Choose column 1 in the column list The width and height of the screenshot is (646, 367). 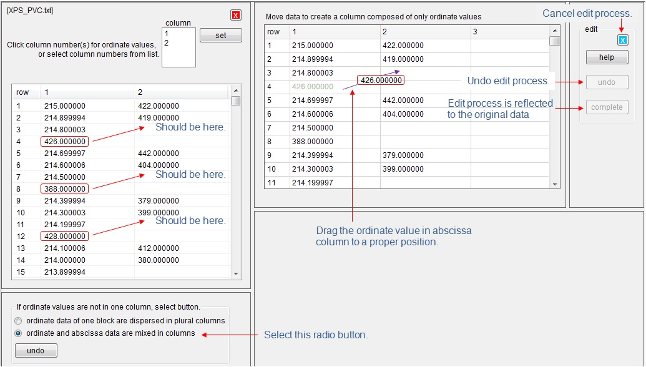tap(167, 34)
